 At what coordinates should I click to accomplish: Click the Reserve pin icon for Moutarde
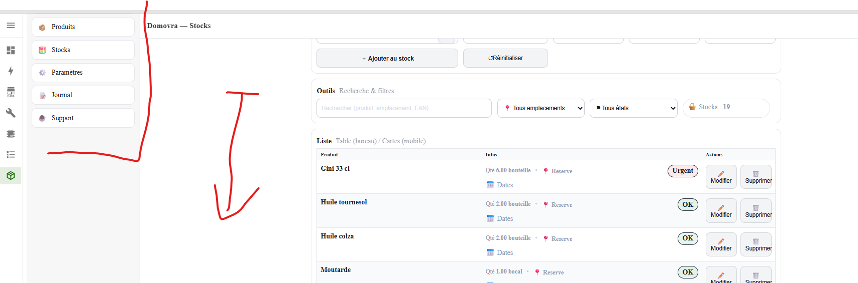click(537, 272)
